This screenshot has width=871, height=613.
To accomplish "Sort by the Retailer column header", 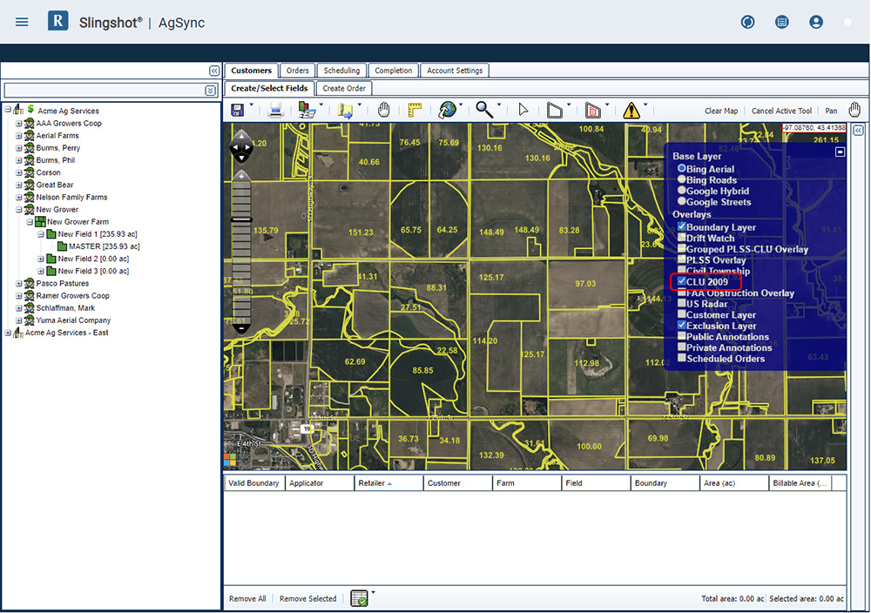I will pyautogui.click(x=388, y=483).
